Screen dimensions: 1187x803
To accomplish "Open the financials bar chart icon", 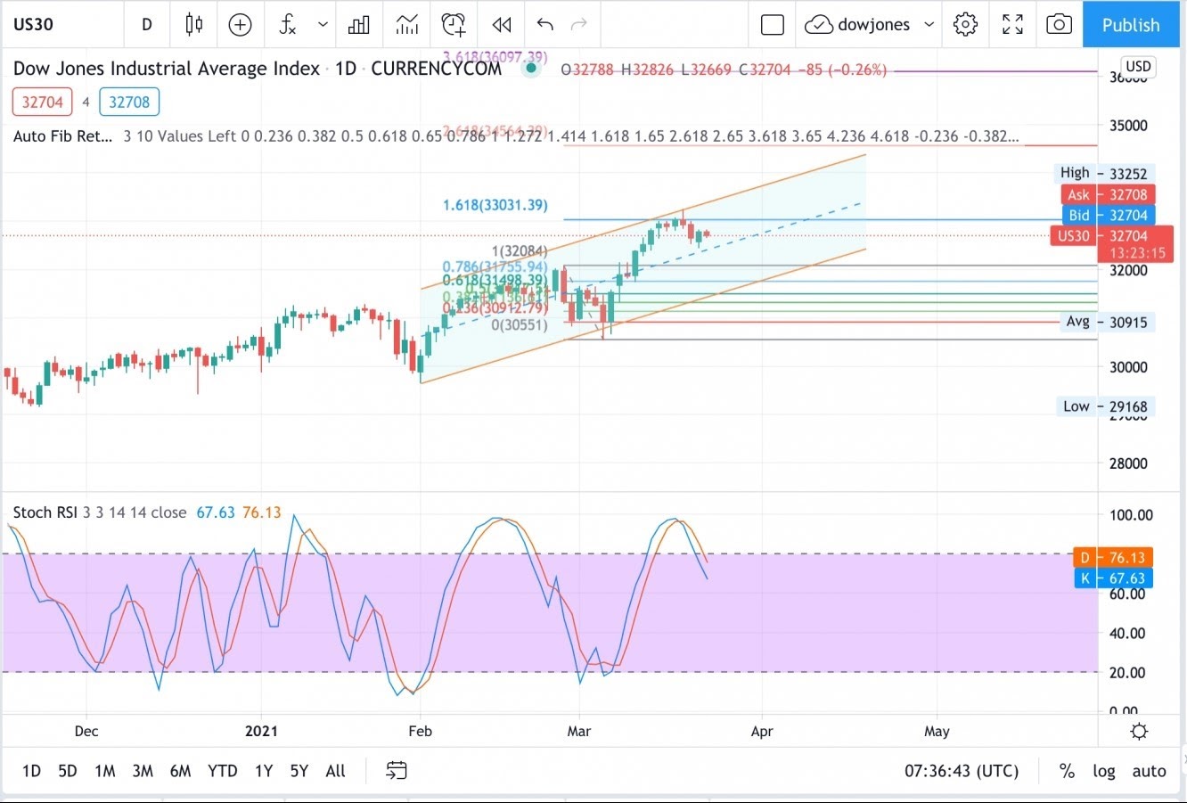I will [x=359, y=25].
